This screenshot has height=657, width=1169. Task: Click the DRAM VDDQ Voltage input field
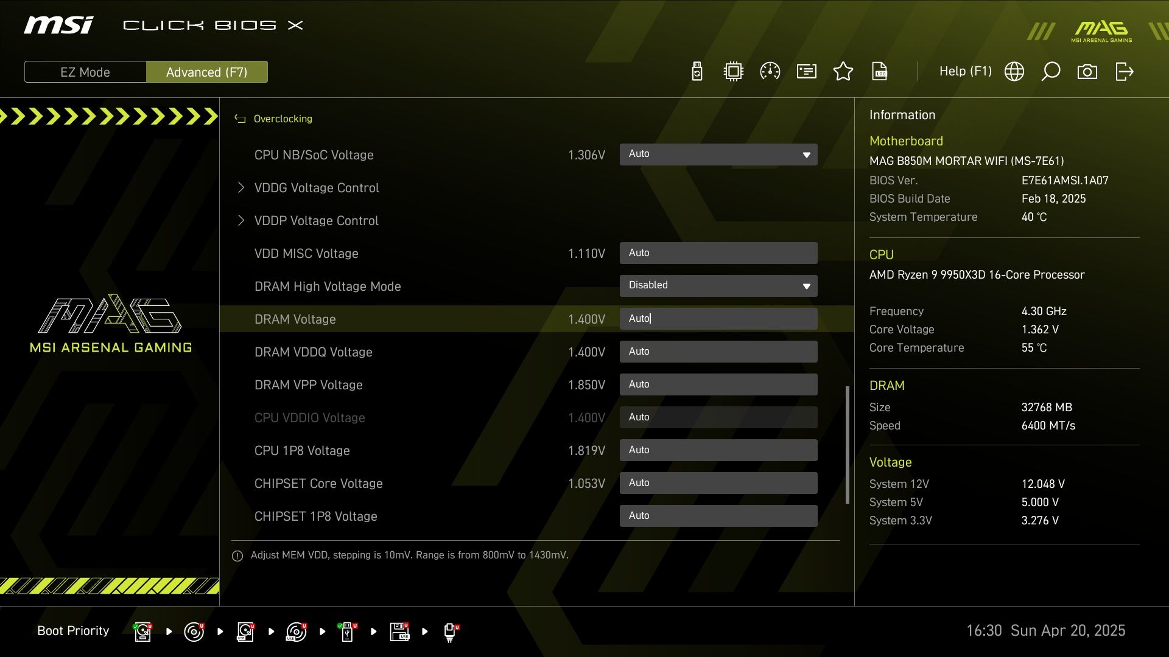tap(718, 352)
